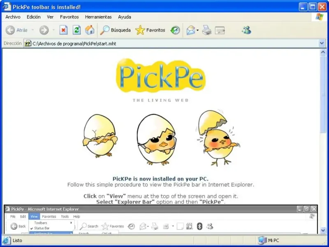
Task: Click the window resize grip in status bar
Action: (324, 242)
